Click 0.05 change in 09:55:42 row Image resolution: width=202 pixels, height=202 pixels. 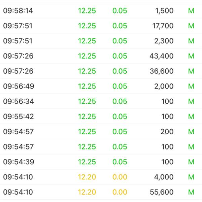point(120,117)
